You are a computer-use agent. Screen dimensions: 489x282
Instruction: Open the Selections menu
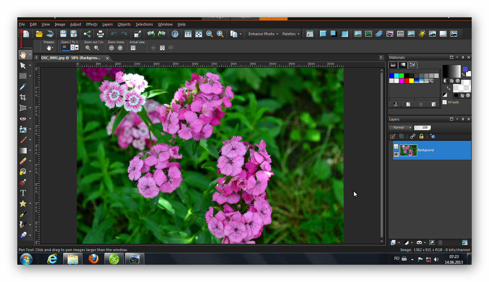pyautogui.click(x=144, y=24)
